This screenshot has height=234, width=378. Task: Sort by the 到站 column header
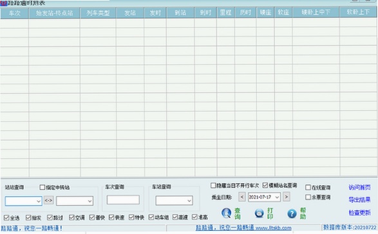tap(180, 13)
